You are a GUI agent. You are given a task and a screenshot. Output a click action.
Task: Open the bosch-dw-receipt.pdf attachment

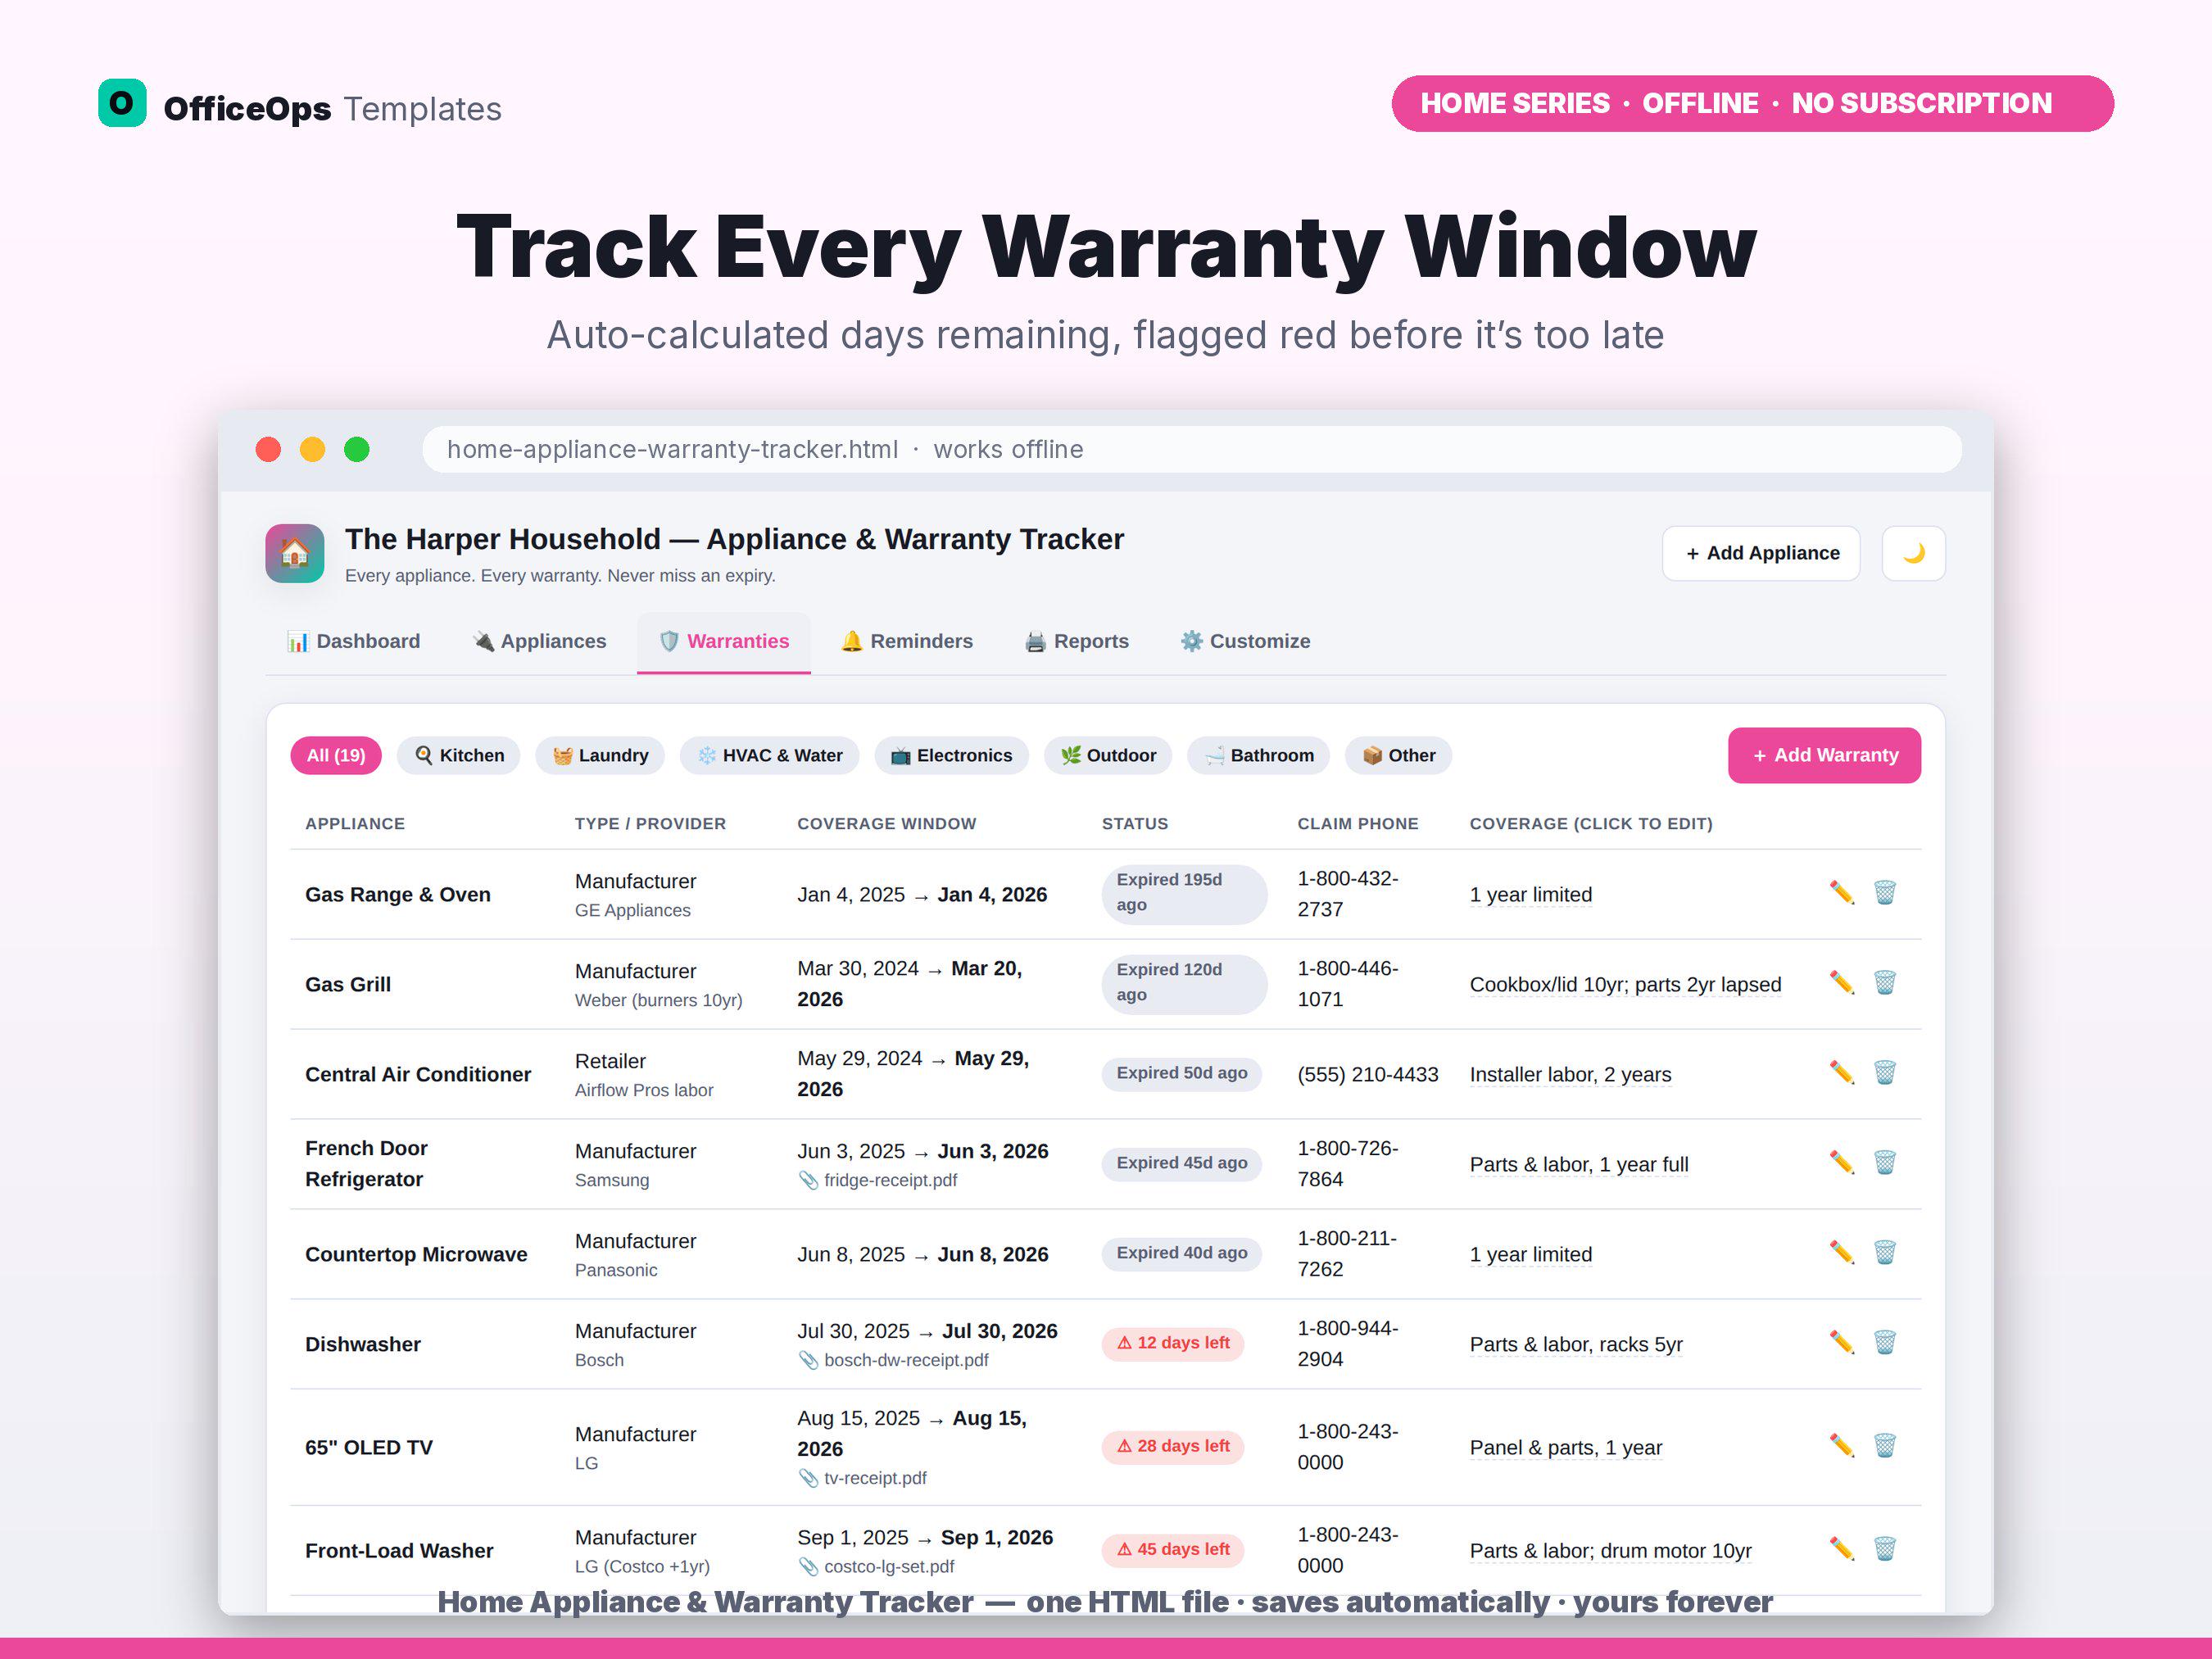[x=893, y=1360]
